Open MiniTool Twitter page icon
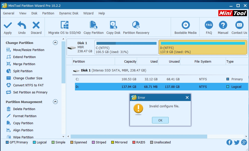 pyautogui.click(x=237, y=142)
